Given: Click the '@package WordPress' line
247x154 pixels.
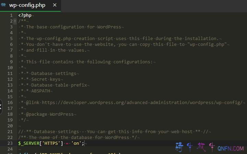Looking at the screenshot, I should coord(50,114).
